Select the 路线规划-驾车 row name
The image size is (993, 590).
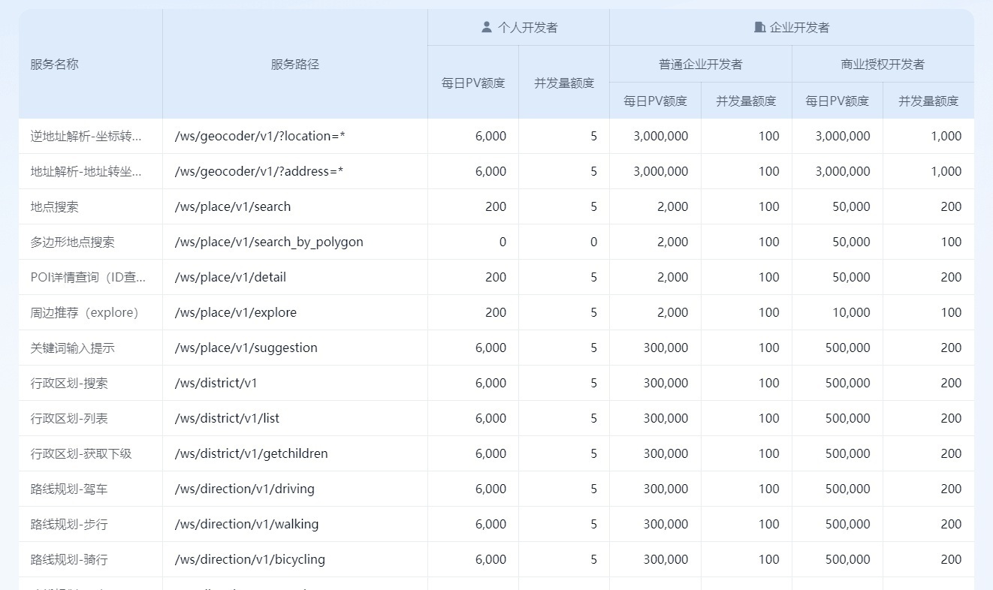69,489
